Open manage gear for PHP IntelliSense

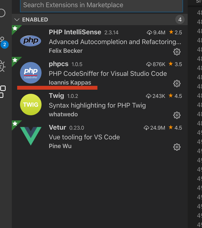(x=177, y=51)
